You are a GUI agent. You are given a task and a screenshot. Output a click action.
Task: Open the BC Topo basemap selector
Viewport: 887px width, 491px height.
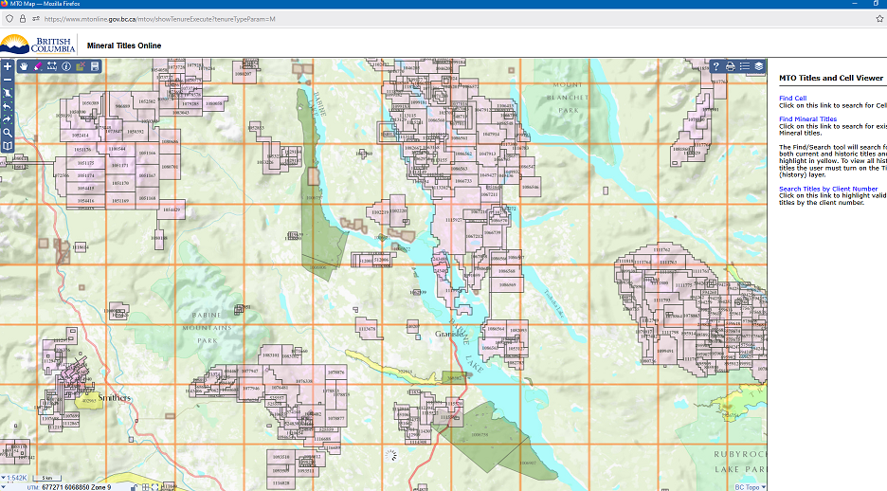[x=750, y=487]
